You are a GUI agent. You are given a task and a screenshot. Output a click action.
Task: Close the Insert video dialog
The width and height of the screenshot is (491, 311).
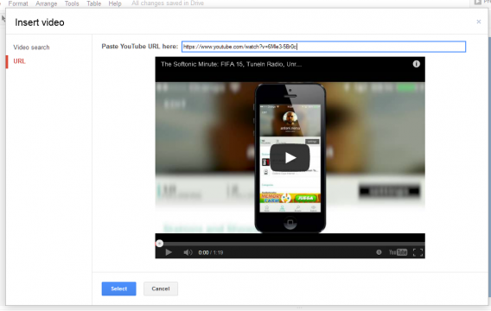tap(479, 22)
